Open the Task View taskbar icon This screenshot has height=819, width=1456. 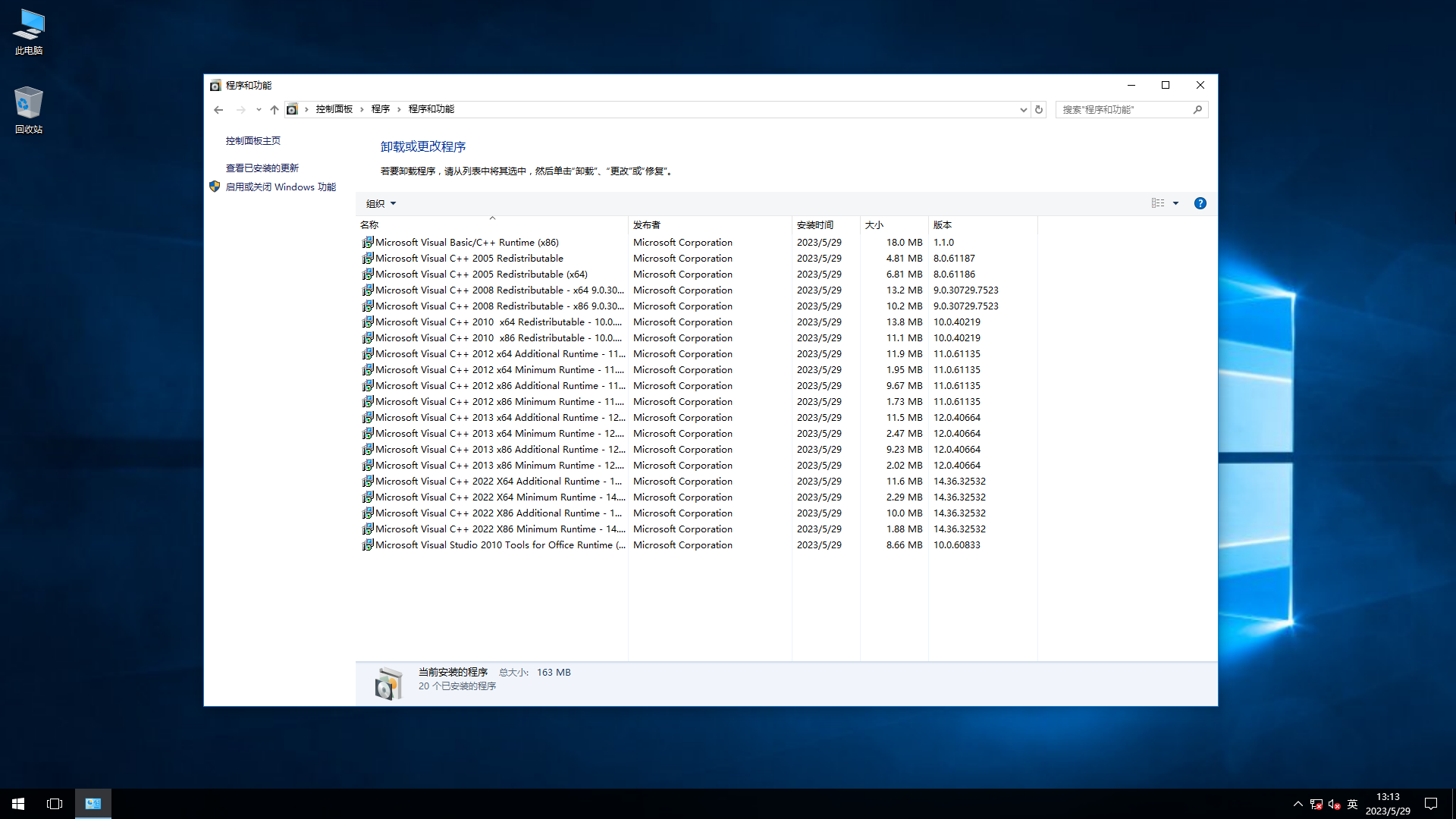click(x=55, y=804)
